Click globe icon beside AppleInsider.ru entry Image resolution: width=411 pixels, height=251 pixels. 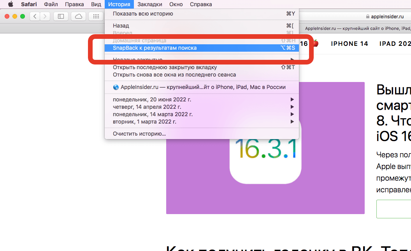pos(116,87)
